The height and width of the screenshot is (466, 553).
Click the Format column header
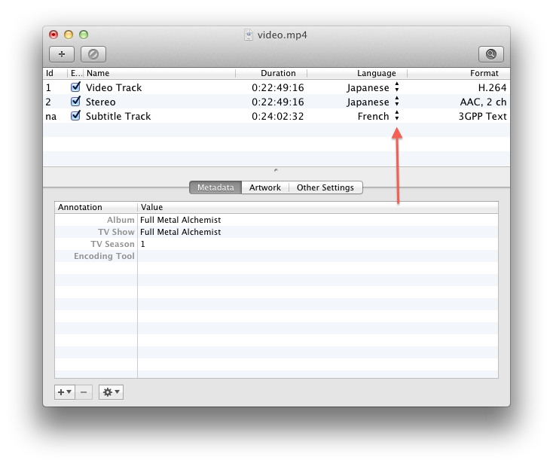coord(484,73)
